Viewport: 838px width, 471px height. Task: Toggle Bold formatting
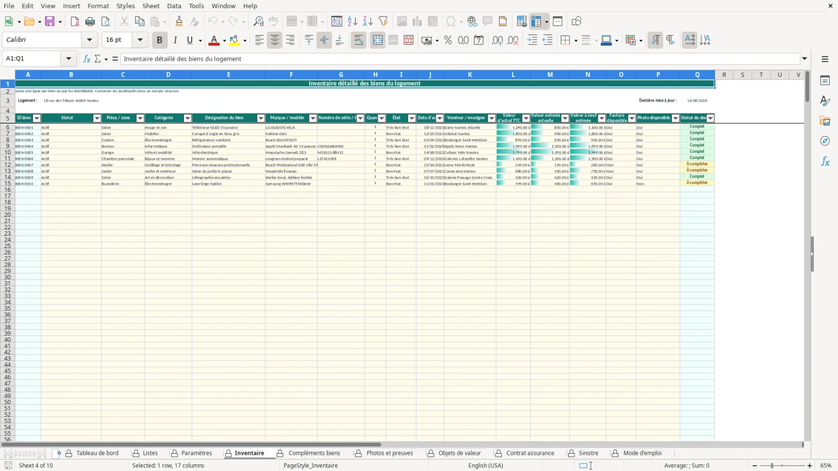(159, 40)
